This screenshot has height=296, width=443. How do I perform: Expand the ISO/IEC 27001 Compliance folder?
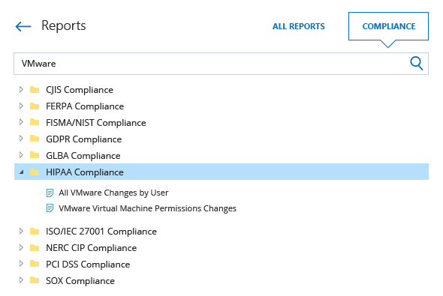click(x=21, y=231)
